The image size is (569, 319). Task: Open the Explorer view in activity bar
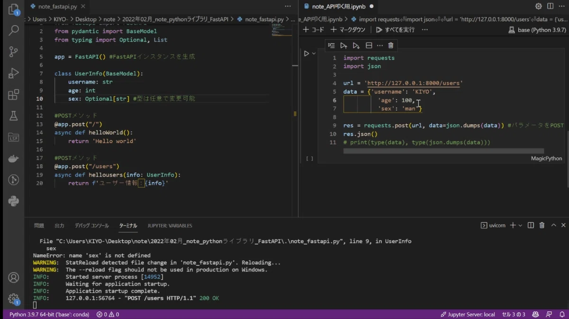13,9
